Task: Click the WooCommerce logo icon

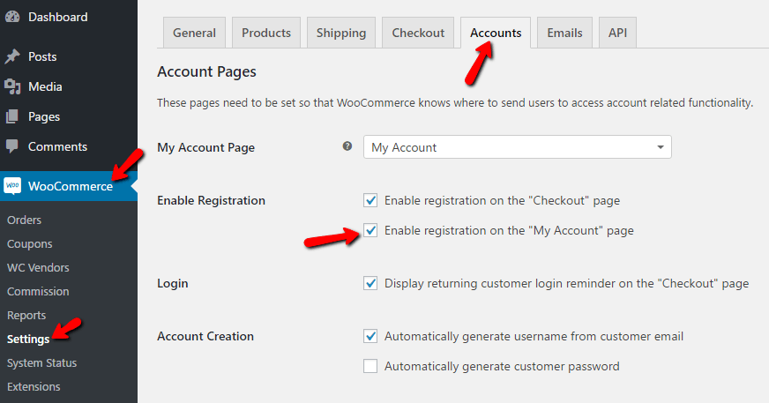Action: point(12,186)
